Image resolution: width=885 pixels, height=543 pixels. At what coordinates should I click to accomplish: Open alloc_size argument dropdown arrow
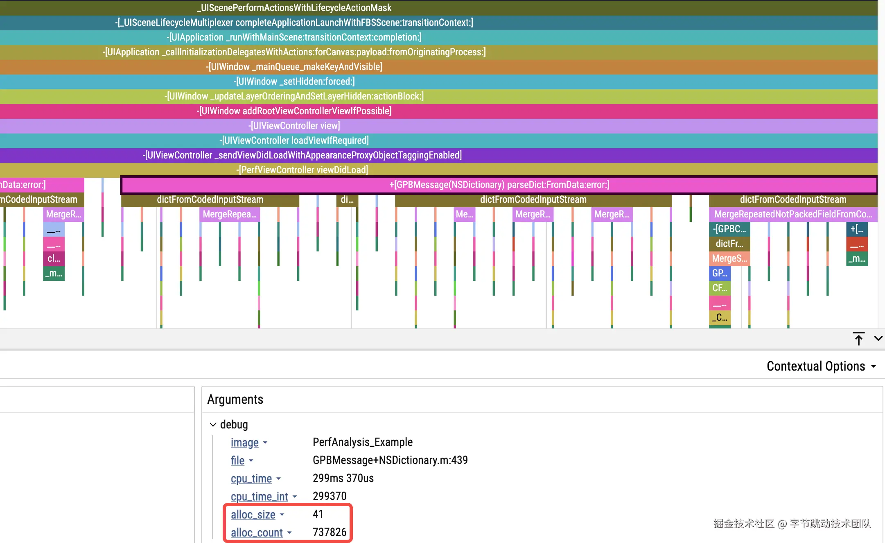tap(282, 515)
